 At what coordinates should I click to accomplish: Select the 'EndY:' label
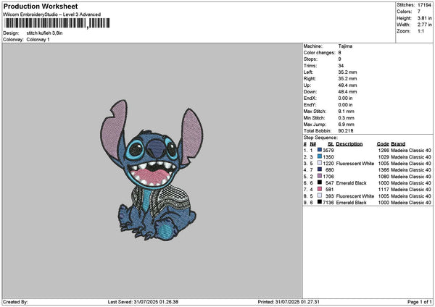coord(310,105)
